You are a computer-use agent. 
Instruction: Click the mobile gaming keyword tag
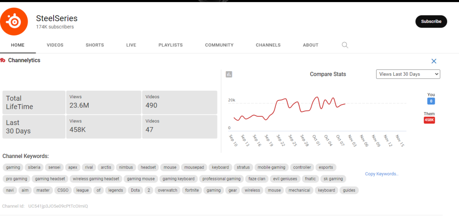tap(271, 167)
